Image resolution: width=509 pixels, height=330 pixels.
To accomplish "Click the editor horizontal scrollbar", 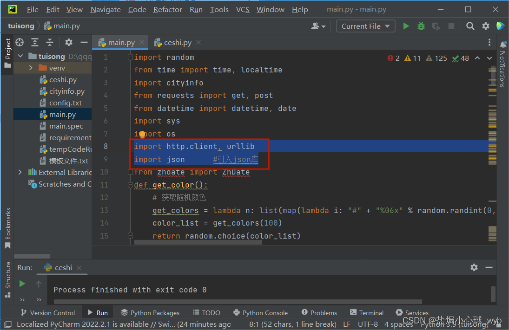I will (198, 242).
